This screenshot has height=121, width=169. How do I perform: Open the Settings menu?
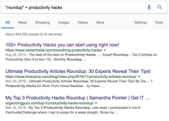coord(141,23)
